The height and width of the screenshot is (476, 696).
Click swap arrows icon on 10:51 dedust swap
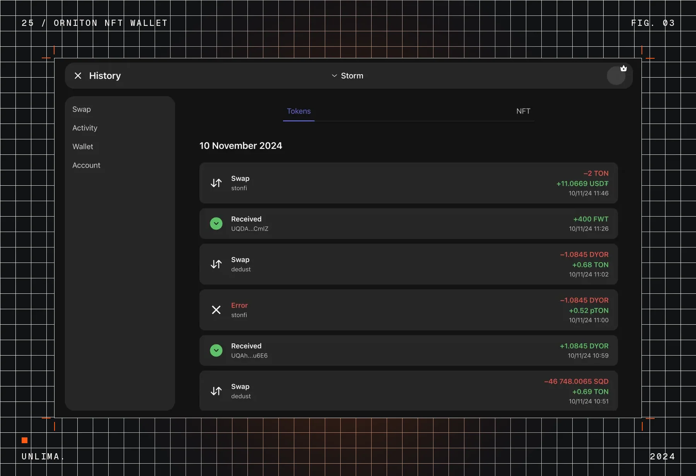click(216, 391)
